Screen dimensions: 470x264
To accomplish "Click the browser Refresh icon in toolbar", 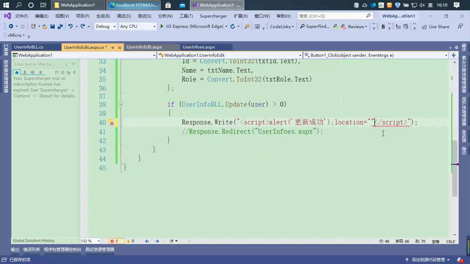I will click(x=233, y=26).
